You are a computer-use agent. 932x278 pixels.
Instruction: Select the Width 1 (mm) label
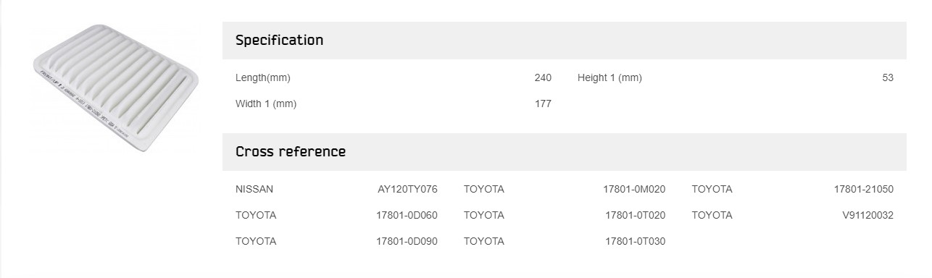pos(266,104)
